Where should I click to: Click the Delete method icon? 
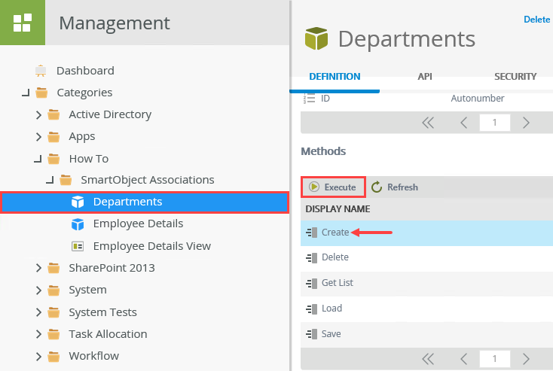point(312,258)
